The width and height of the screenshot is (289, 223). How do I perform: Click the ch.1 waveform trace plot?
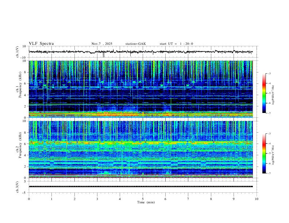(140, 52)
